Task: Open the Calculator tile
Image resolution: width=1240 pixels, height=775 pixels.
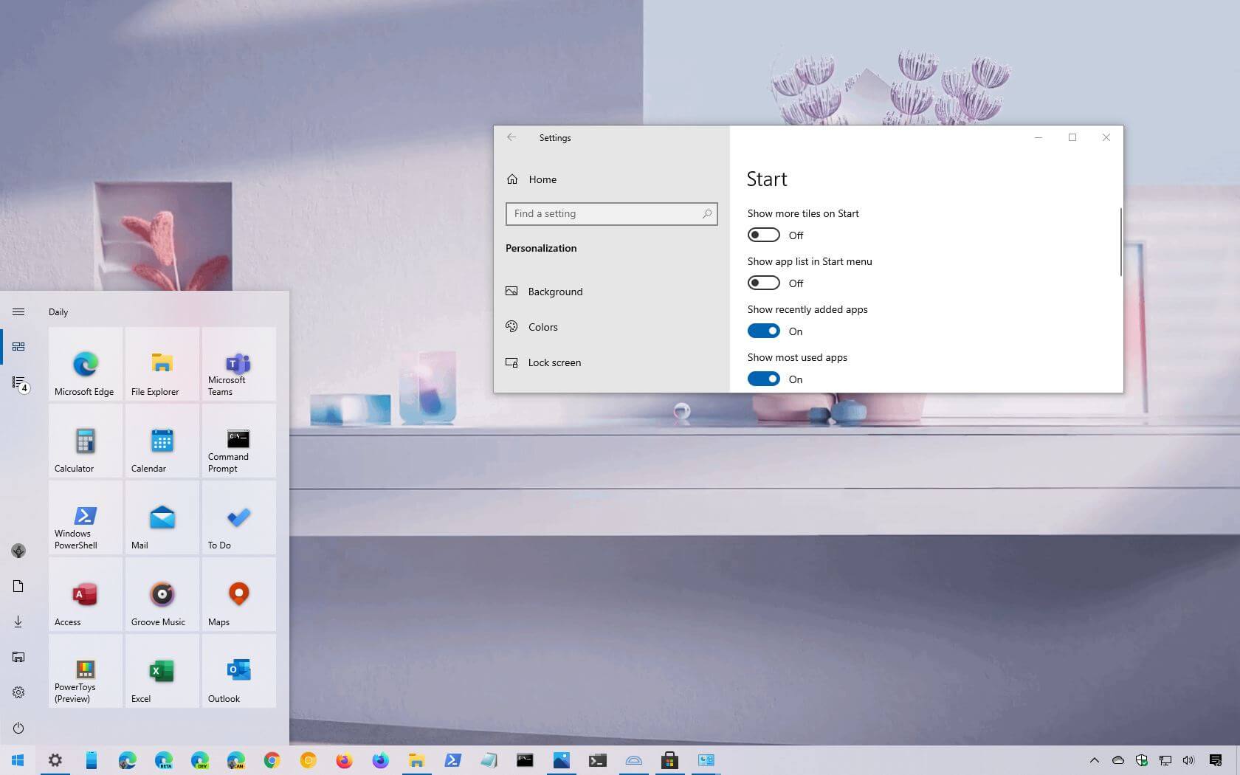Action: coord(86,441)
